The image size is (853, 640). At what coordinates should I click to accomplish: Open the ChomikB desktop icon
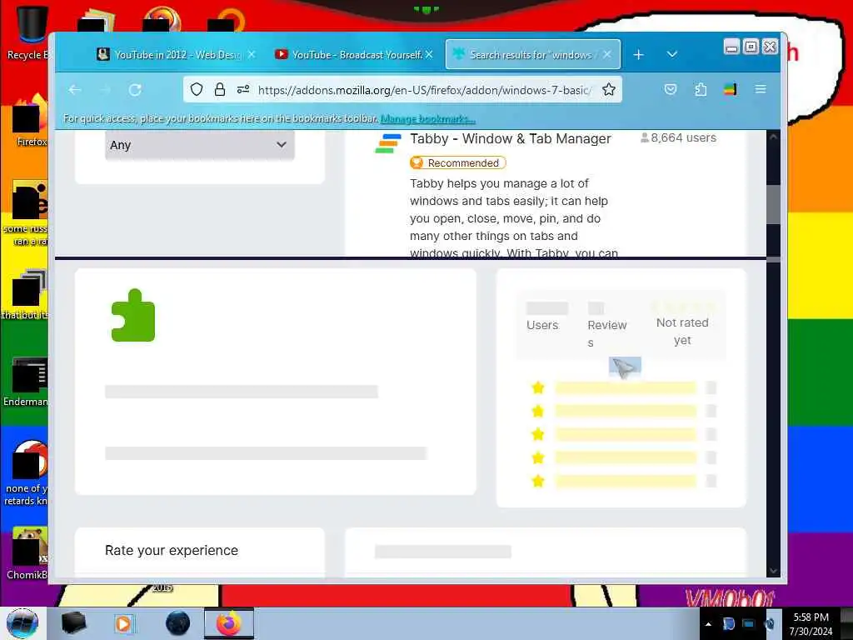pos(27,553)
